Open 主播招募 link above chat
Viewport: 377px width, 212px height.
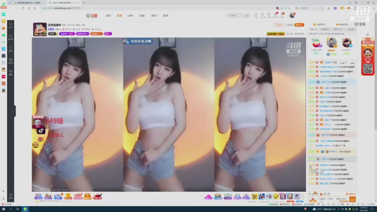320,24
